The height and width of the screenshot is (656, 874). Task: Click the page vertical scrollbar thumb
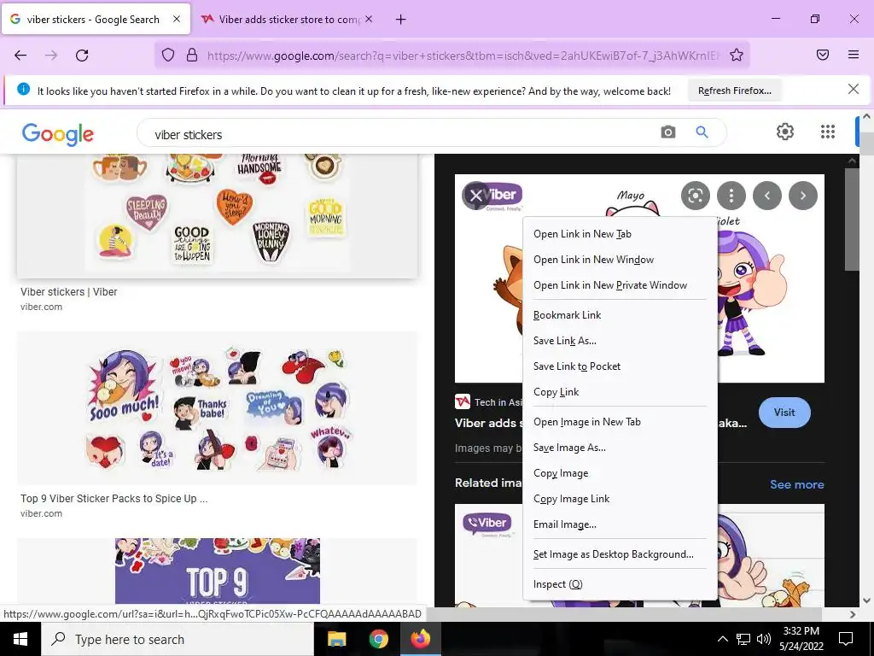pos(866,144)
